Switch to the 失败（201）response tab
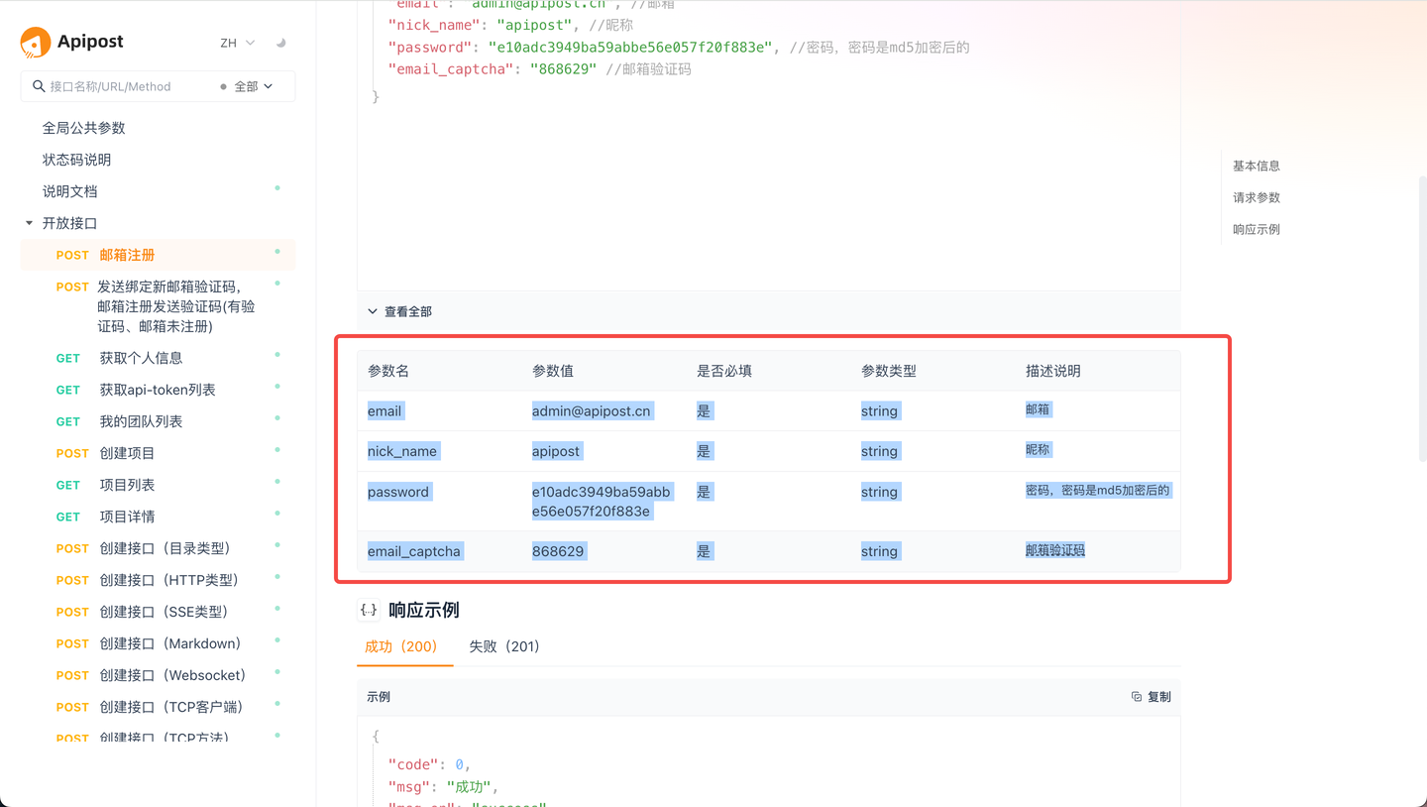The image size is (1427, 807). pos(505,645)
